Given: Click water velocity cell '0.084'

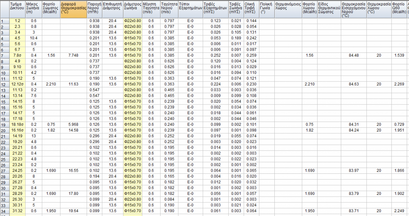Looking at the screenshot, I should click(169, 199).
